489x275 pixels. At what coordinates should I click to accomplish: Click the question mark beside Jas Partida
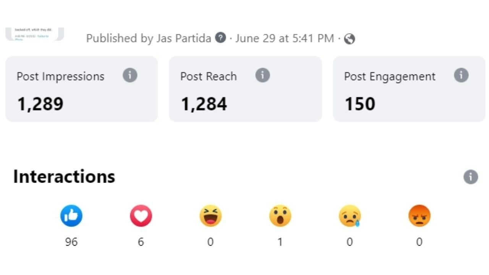[220, 38]
